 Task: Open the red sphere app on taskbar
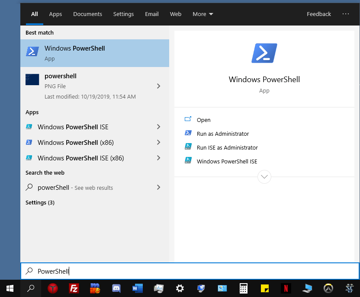pyautogui.click(x=53, y=288)
